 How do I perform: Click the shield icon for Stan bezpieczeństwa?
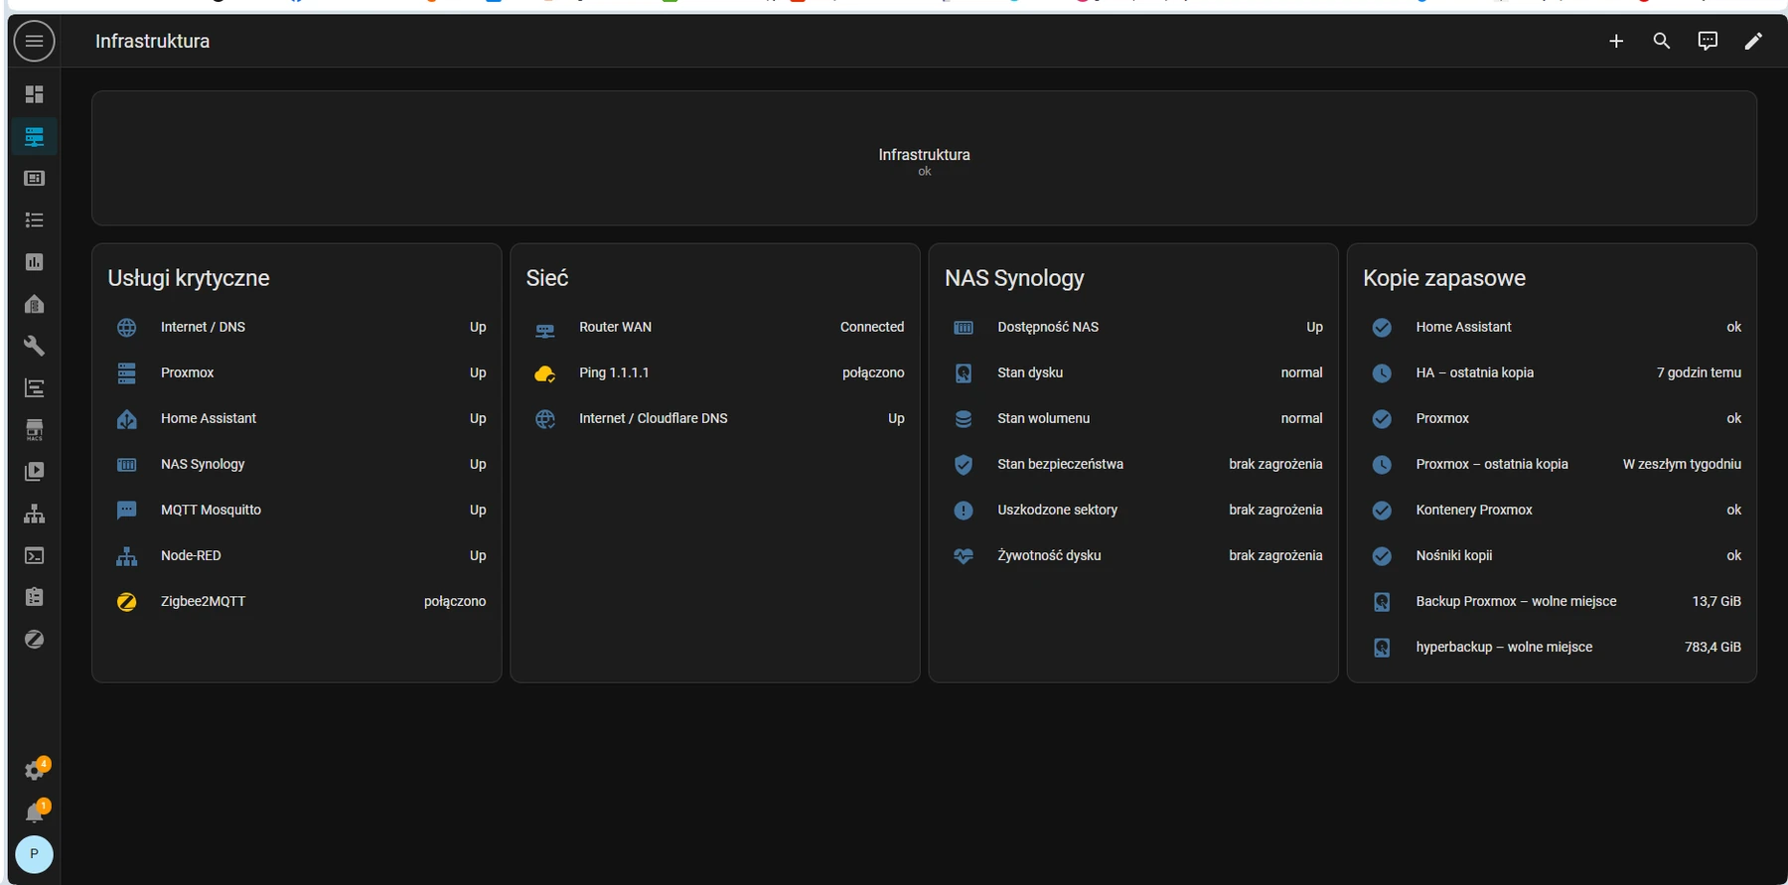tap(964, 465)
